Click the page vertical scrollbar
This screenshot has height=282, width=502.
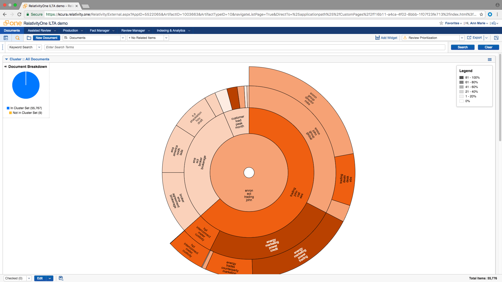[x=500, y=97]
